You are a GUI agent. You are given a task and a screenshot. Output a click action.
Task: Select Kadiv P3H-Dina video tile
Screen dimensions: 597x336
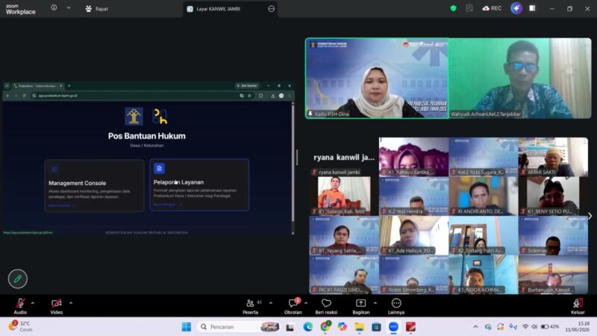point(377,78)
